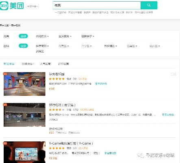
Task: Click the 美团 round logo icon
Action: point(4,6)
